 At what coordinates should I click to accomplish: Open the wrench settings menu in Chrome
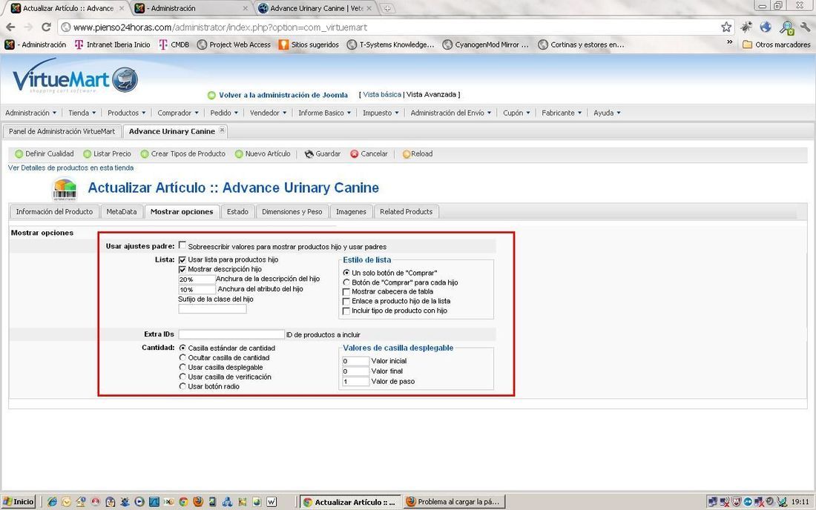(805, 27)
